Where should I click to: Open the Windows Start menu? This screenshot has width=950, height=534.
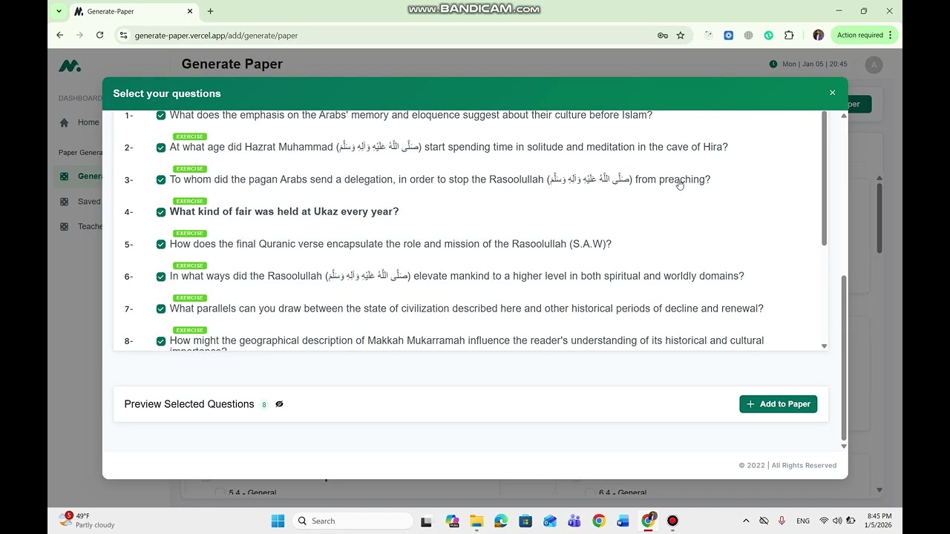click(278, 521)
